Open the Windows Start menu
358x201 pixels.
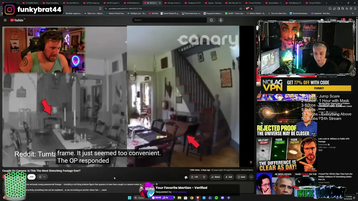(129, 198)
